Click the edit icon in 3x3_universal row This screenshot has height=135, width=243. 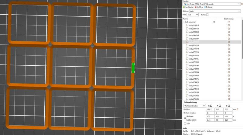pos(229,22)
